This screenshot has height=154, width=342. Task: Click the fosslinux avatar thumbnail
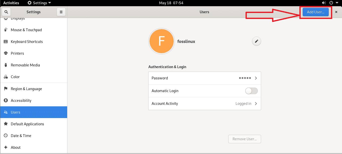pyautogui.click(x=161, y=41)
